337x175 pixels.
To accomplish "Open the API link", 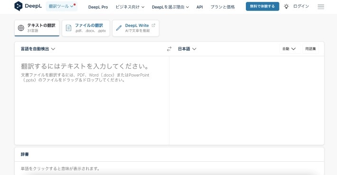I will pyautogui.click(x=200, y=7).
